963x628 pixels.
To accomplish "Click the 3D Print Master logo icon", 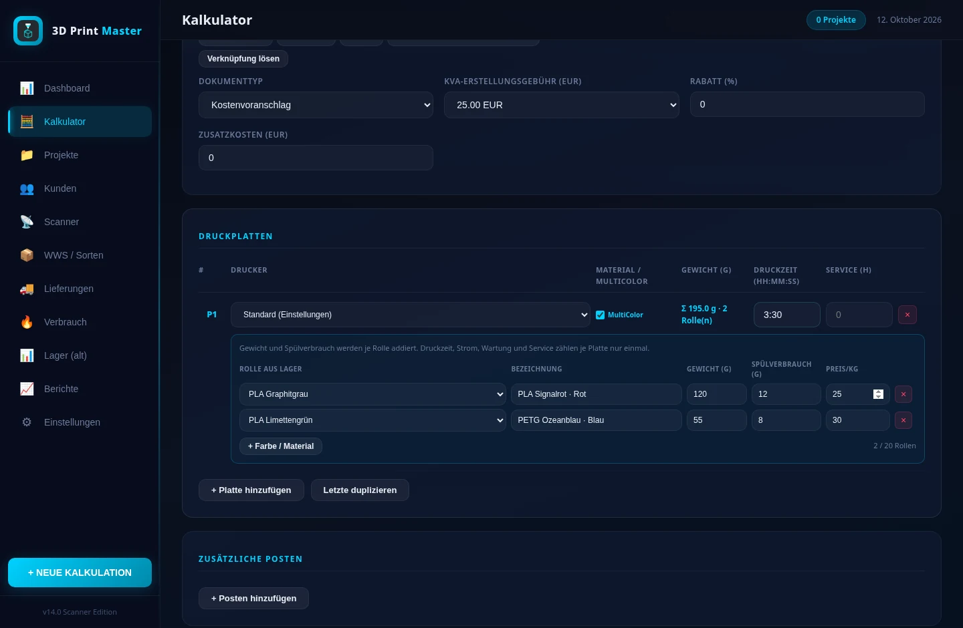I will [28, 31].
